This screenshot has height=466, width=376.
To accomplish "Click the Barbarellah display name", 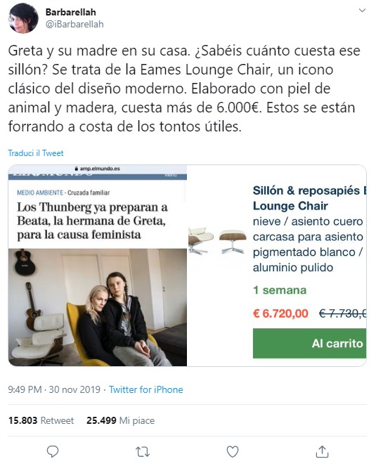I will [x=71, y=12].
